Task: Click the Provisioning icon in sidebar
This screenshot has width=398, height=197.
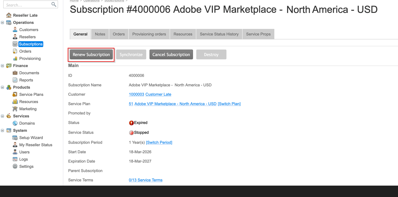Action: click(15, 58)
